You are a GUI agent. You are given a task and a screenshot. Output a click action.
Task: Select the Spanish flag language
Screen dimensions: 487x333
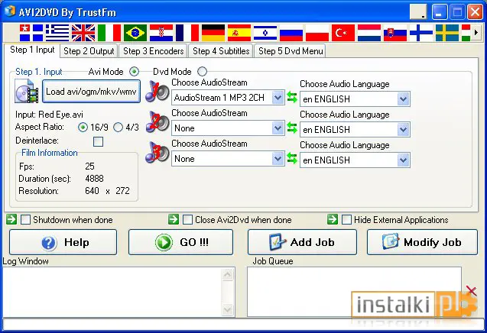pos(239,33)
